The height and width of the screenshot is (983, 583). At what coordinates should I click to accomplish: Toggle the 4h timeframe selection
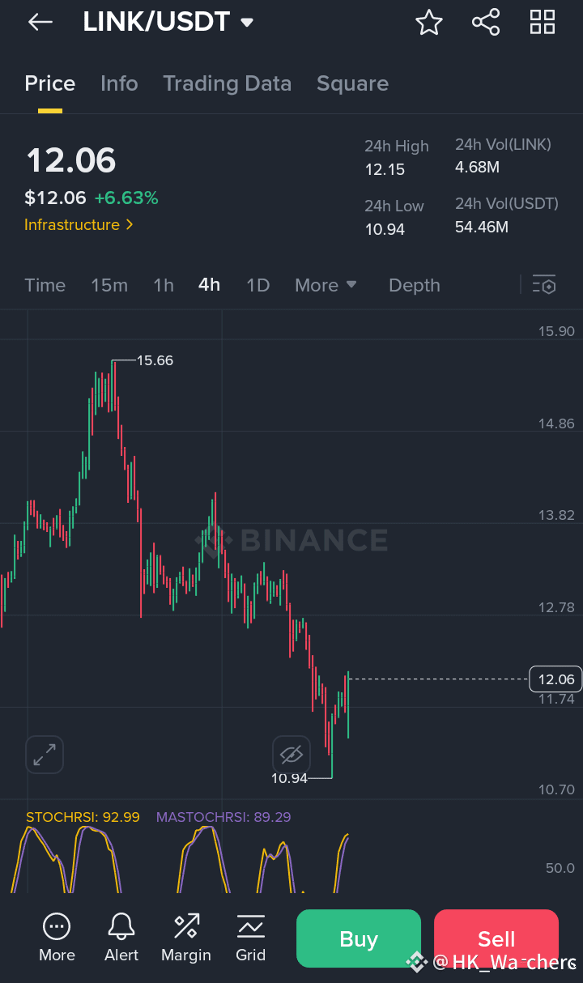pyautogui.click(x=209, y=285)
